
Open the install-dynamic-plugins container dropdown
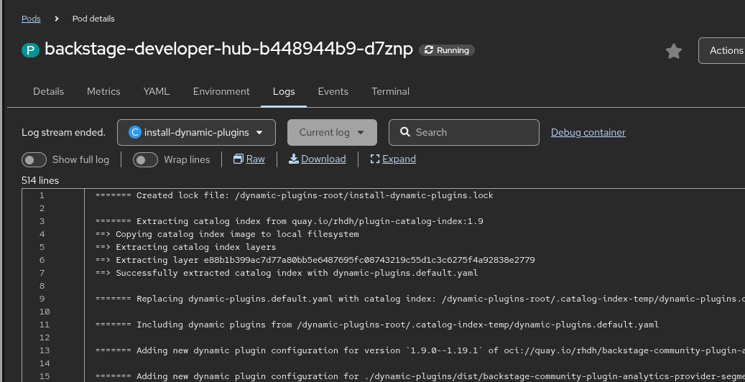tap(196, 132)
